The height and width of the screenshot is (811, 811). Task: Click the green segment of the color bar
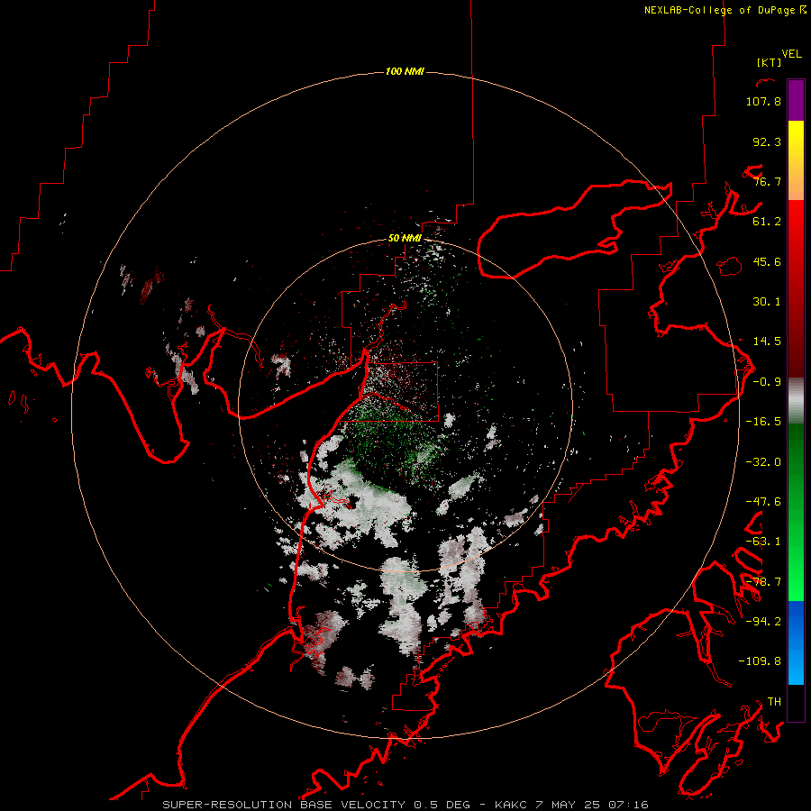tap(796, 512)
